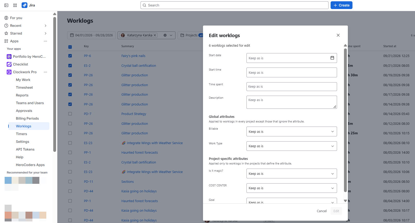Click the Jira logo icon
The image size is (415, 223).
tap(24, 5)
